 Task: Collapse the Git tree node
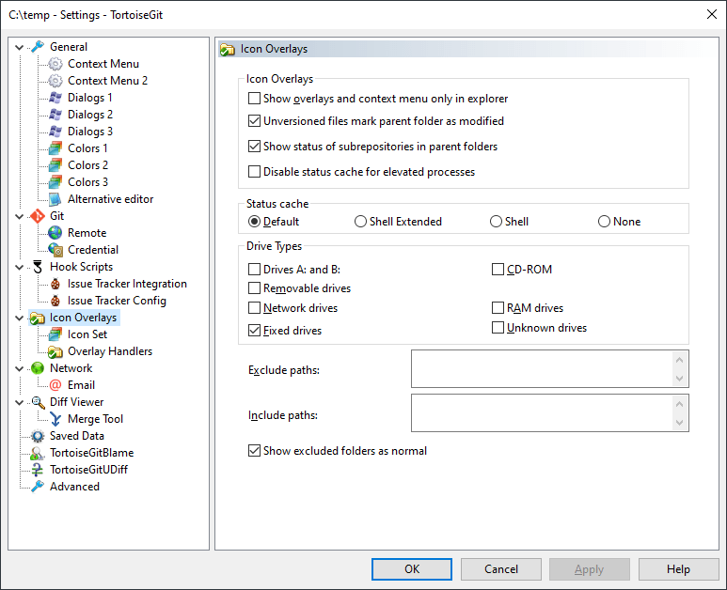click(x=20, y=216)
